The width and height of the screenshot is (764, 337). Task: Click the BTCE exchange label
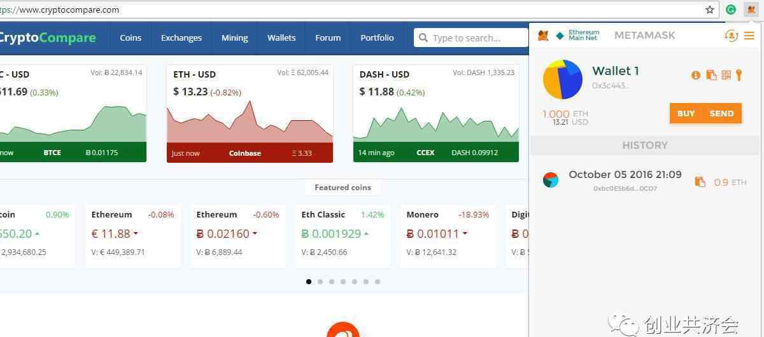(x=52, y=153)
